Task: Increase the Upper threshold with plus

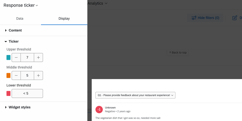Action: tap(38, 58)
